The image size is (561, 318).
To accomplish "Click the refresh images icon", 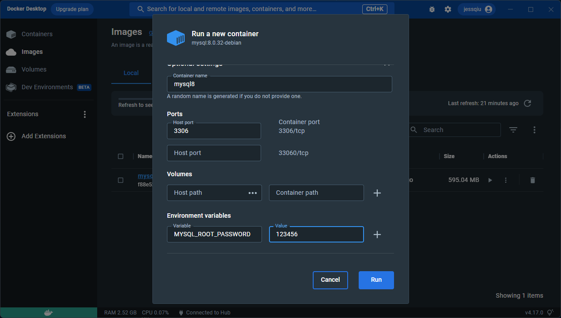I will (527, 103).
